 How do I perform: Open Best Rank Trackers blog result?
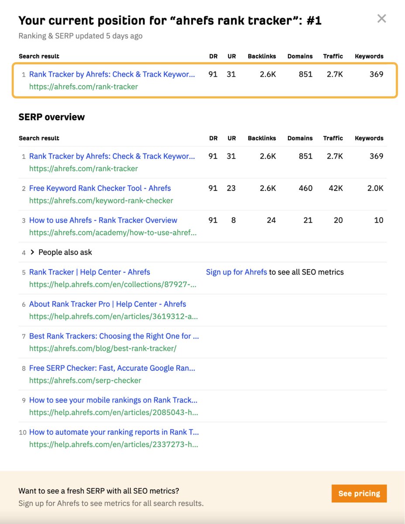(x=114, y=336)
